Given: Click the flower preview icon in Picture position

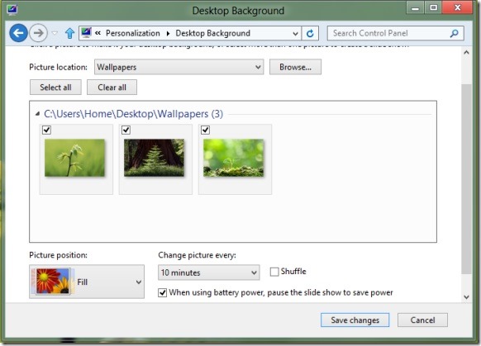Looking at the screenshot, I should pos(53,281).
